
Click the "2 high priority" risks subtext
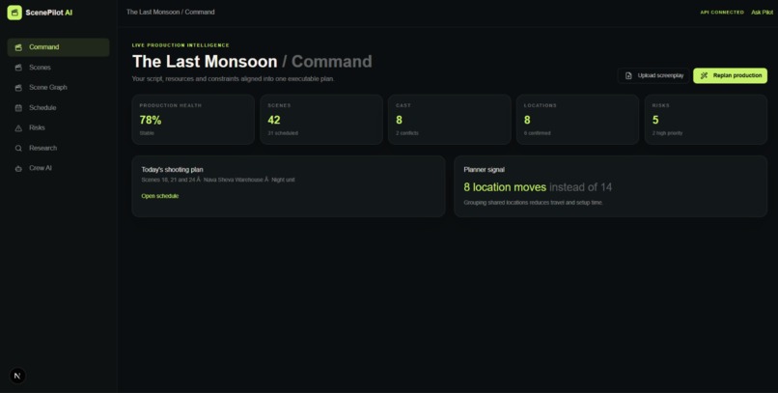(x=667, y=133)
